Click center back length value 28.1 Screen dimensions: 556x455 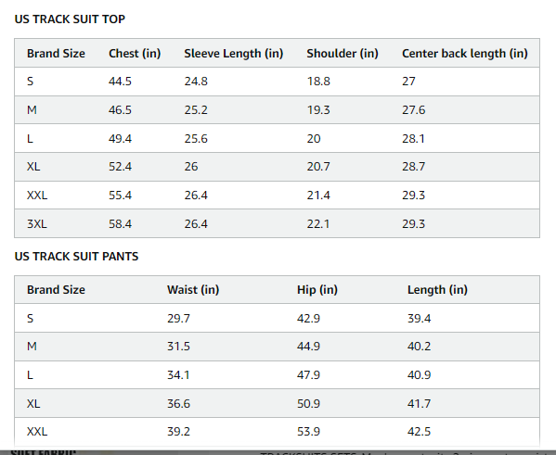[413, 139]
